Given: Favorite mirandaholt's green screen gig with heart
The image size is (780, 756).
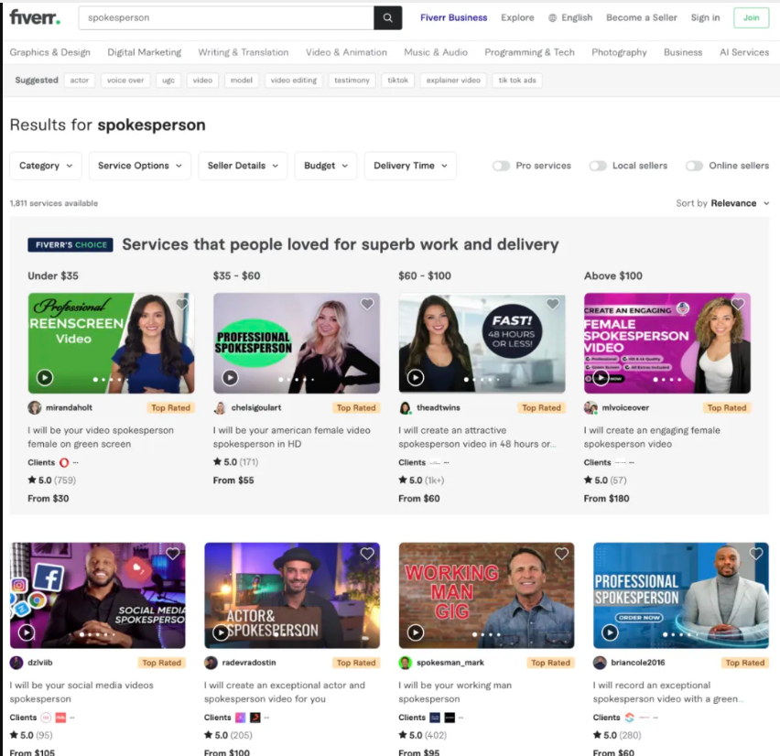Looking at the screenshot, I should [181, 305].
